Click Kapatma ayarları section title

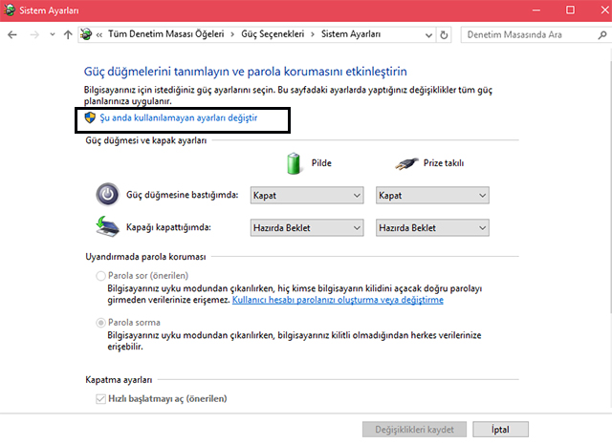[x=119, y=380]
